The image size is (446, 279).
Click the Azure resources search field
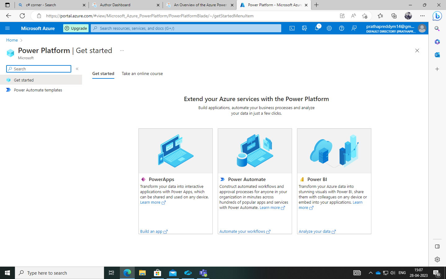(x=186, y=28)
